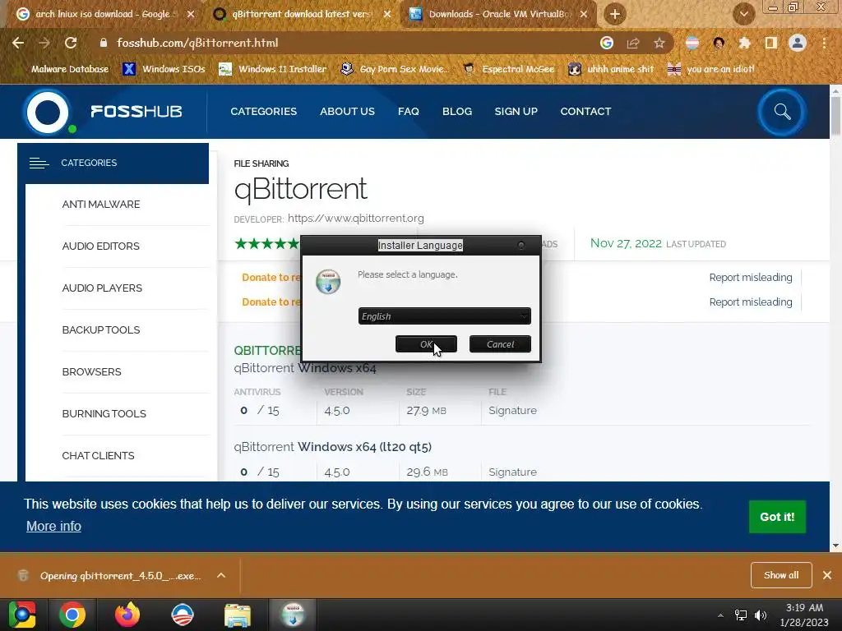842x631 pixels.
Task: Select BROWSERS category
Action: coord(92,372)
